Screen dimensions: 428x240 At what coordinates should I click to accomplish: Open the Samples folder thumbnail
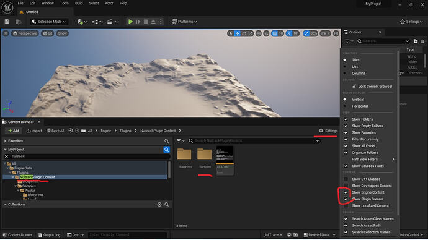[x=205, y=154]
